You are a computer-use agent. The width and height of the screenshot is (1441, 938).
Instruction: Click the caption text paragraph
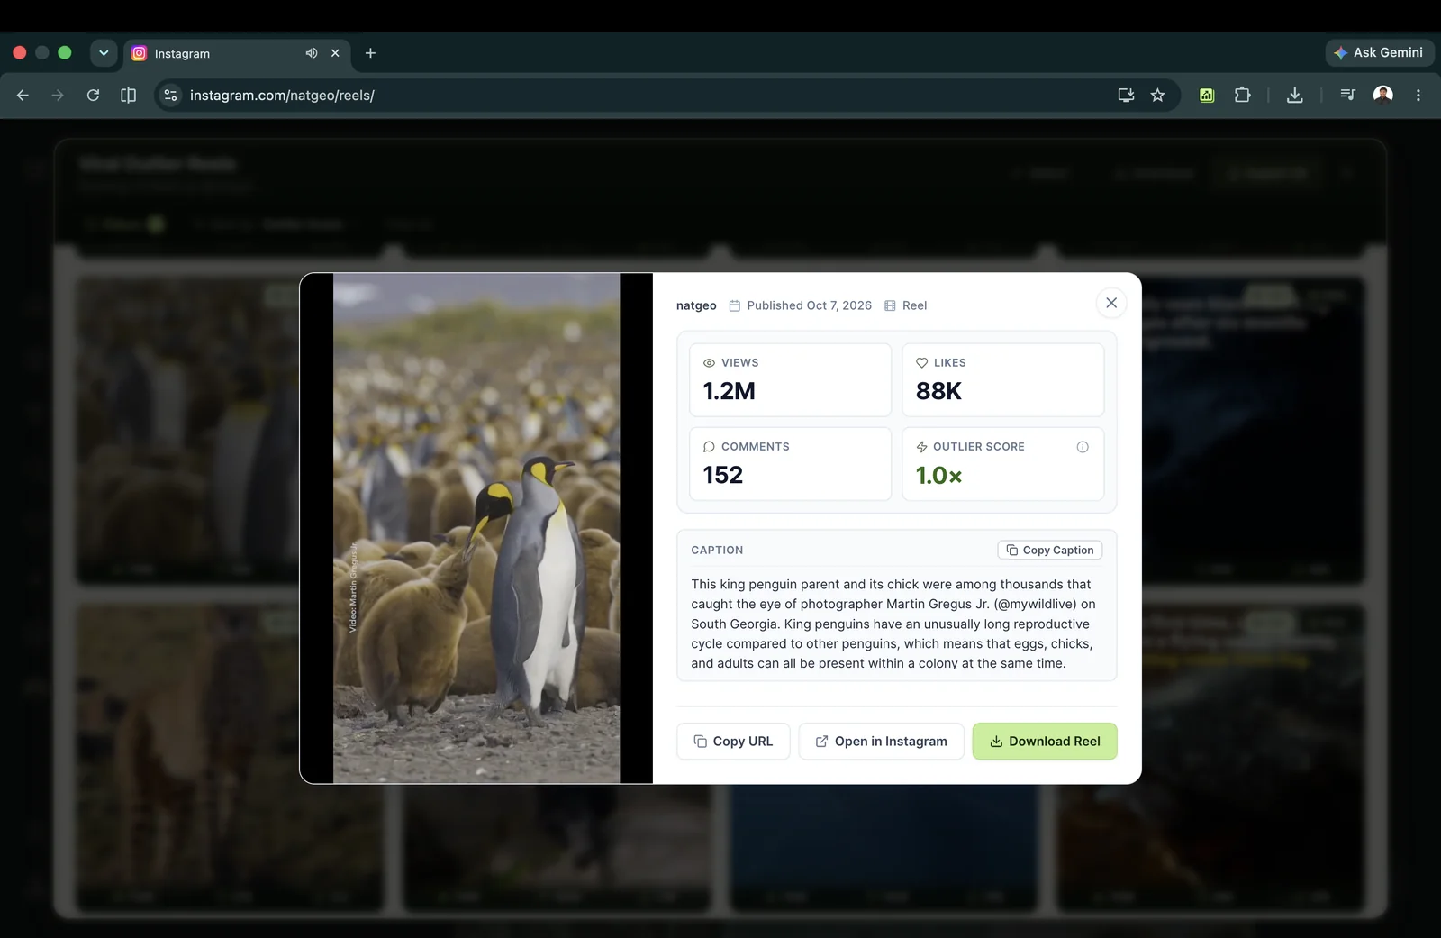893,624
